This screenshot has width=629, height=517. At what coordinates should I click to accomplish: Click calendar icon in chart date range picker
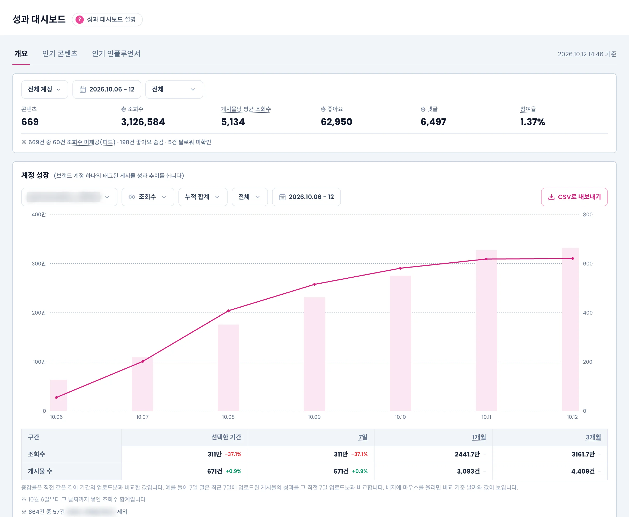tap(282, 197)
